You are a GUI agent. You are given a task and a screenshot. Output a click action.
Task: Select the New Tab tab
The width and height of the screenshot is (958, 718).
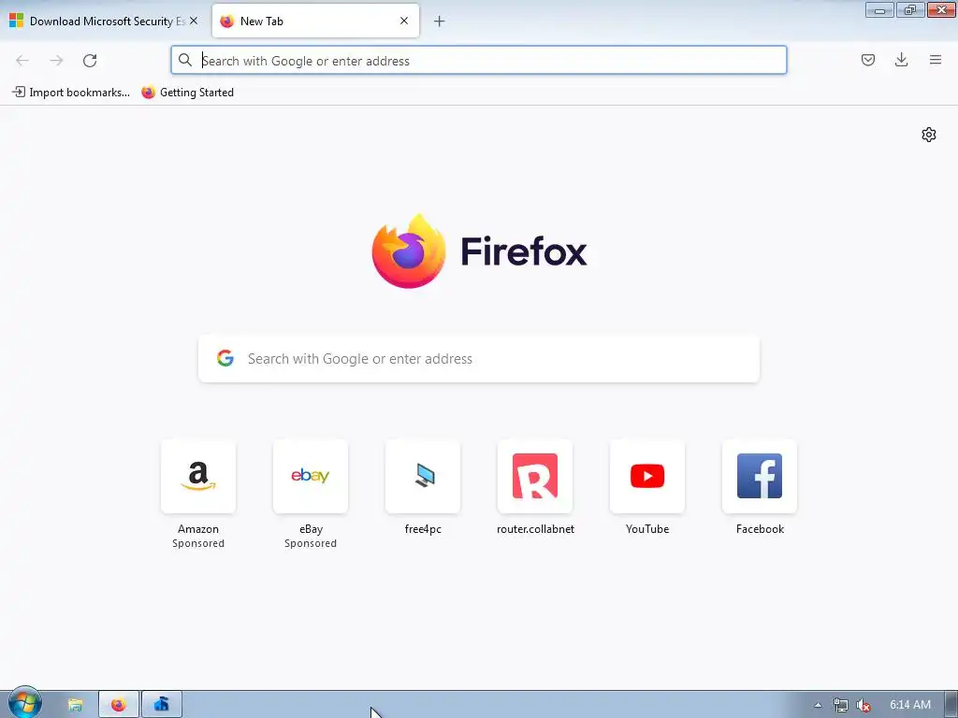(x=315, y=21)
